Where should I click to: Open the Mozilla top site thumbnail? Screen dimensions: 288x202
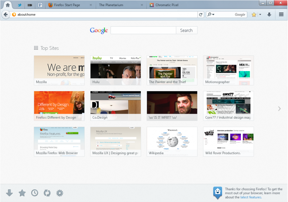tap(59, 70)
